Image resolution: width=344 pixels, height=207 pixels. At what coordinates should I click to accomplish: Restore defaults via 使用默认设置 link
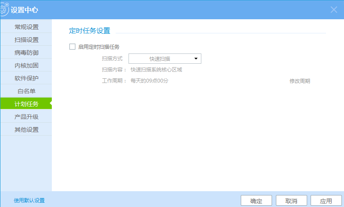(x=29, y=200)
